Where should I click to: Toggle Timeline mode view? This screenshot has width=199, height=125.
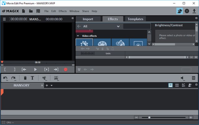pos(183,85)
